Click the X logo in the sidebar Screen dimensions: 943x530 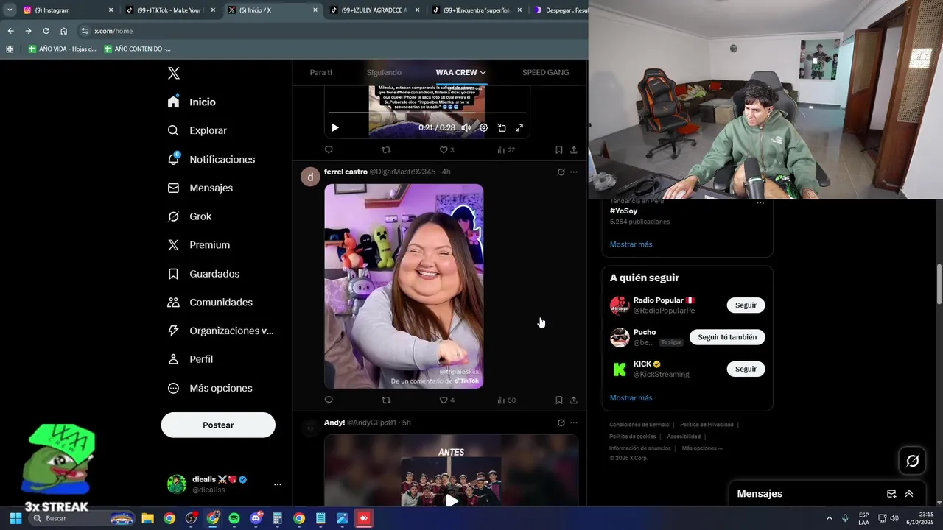[x=174, y=73]
